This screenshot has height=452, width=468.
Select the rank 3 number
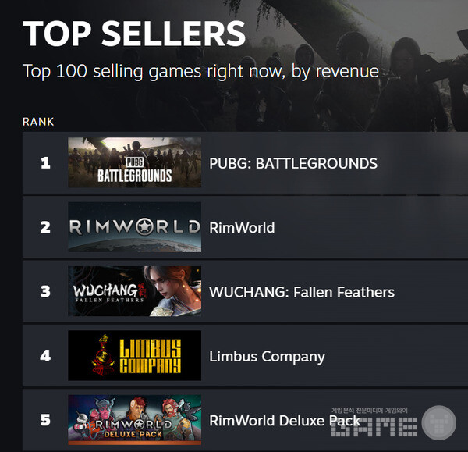(45, 291)
